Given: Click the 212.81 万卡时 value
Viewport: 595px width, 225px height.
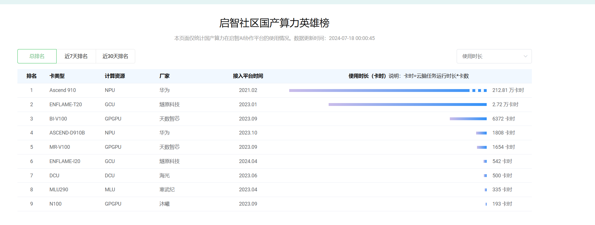Looking at the screenshot, I should [x=508, y=90].
